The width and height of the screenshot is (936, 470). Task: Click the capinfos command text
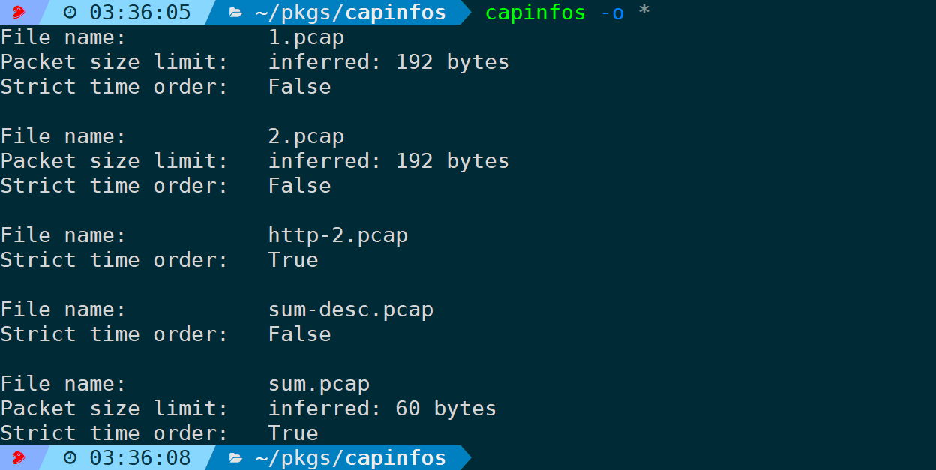pos(535,13)
